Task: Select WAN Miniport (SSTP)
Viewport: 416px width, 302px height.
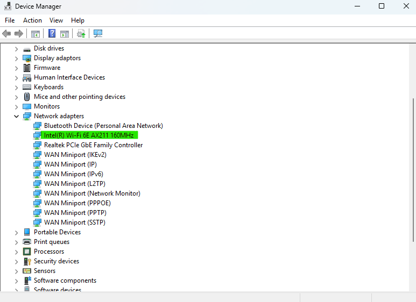Action: (x=75, y=222)
